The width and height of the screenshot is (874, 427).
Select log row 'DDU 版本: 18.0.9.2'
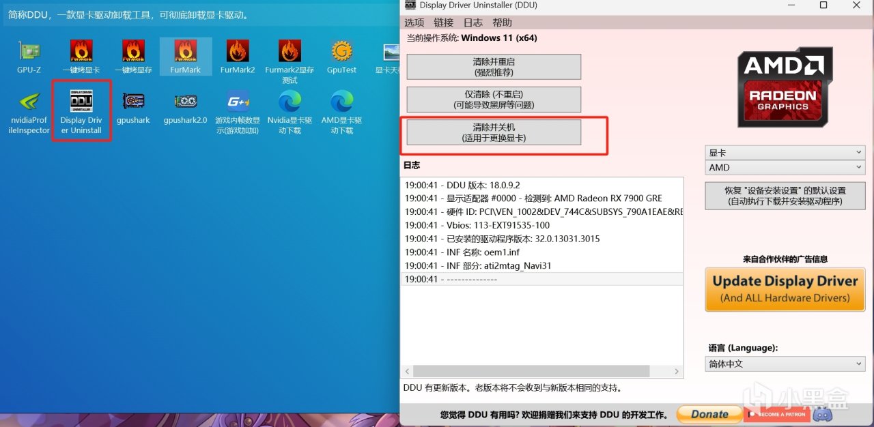pos(542,185)
